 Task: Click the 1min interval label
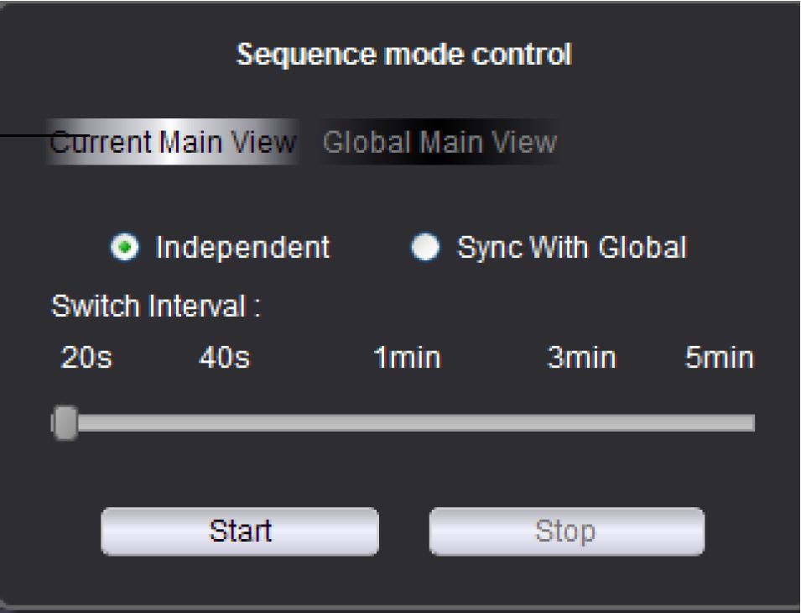coord(407,359)
